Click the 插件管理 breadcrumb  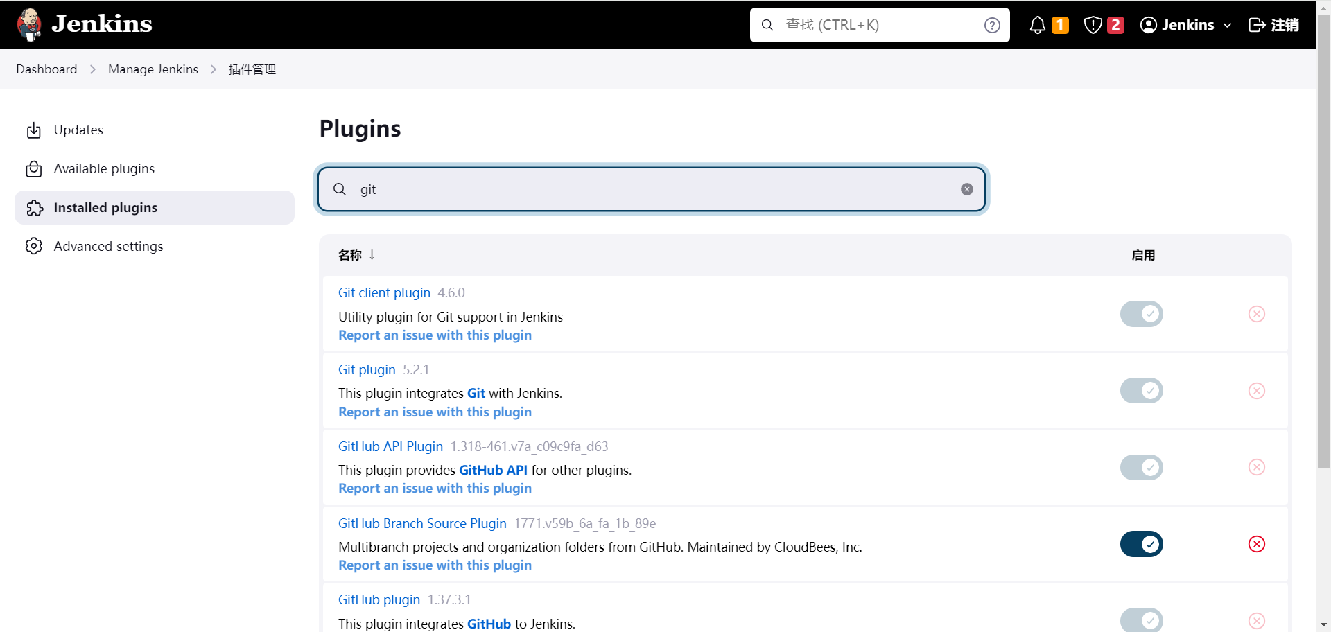tap(252, 69)
